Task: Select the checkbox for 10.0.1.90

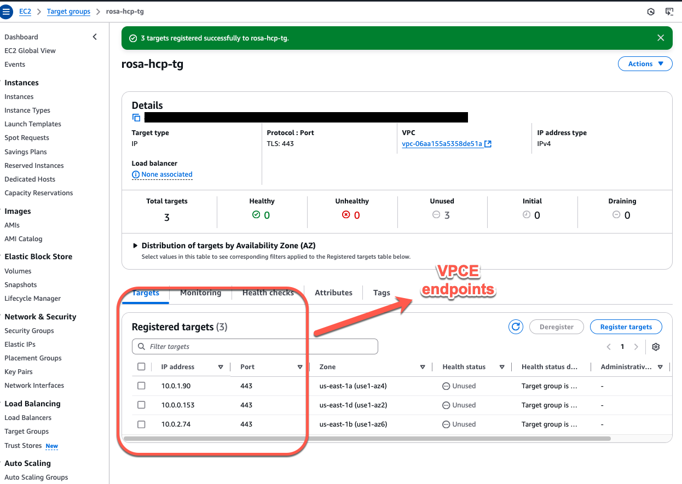Action: click(141, 386)
